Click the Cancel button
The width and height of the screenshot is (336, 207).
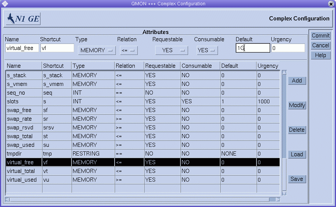pos(320,45)
